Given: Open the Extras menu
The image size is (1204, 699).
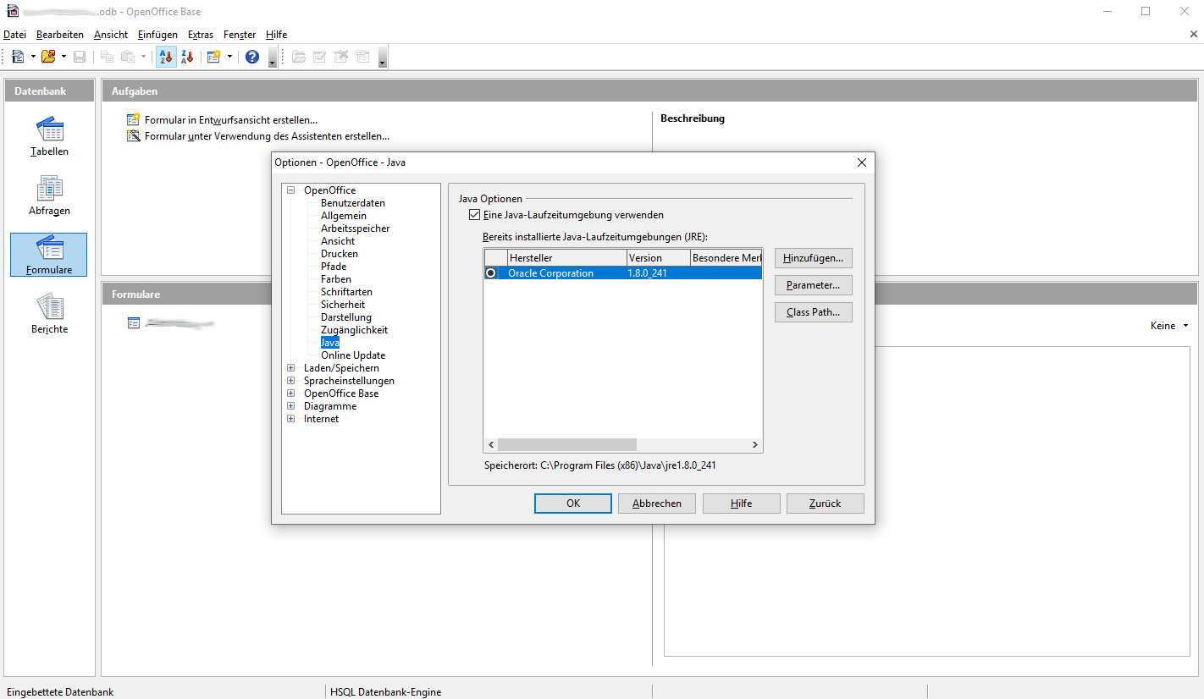Looking at the screenshot, I should [201, 35].
